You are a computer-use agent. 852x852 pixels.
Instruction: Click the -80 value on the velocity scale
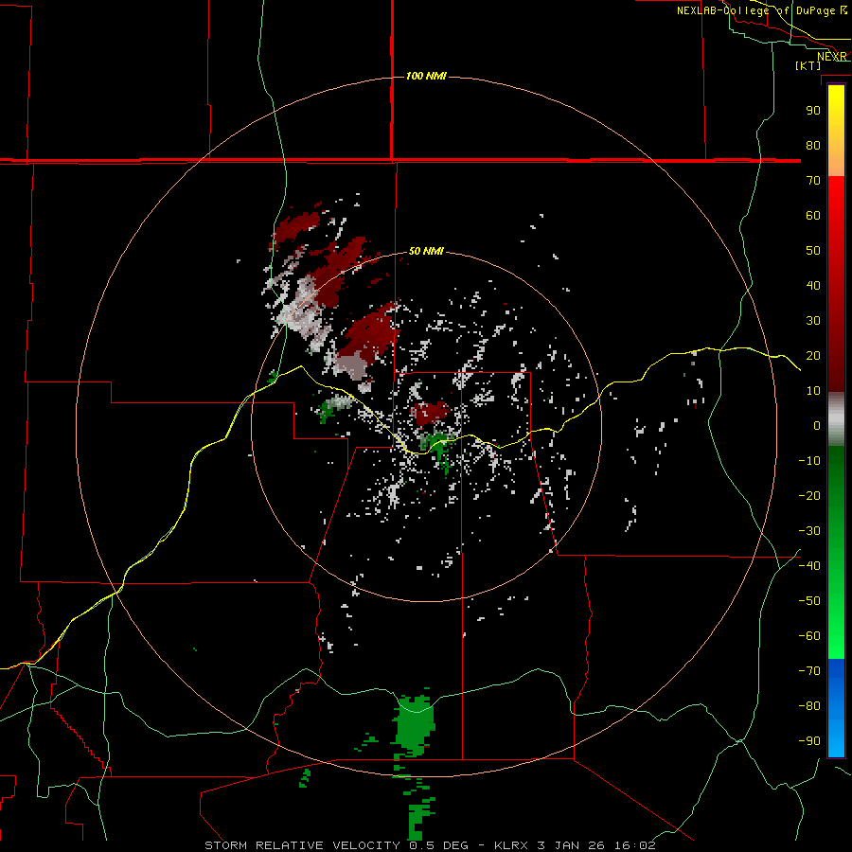coord(809,706)
